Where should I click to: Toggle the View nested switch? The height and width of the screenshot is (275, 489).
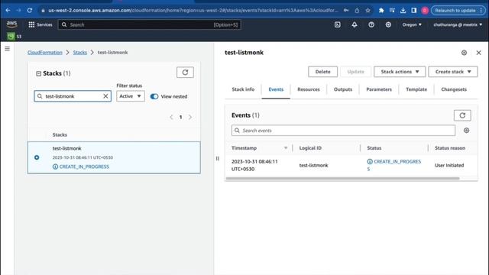(x=154, y=96)
